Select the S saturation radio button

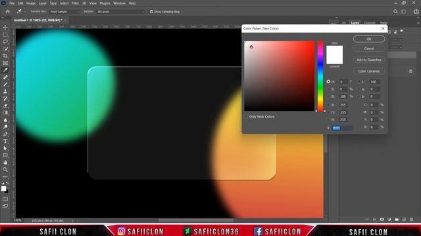(328, 89)
